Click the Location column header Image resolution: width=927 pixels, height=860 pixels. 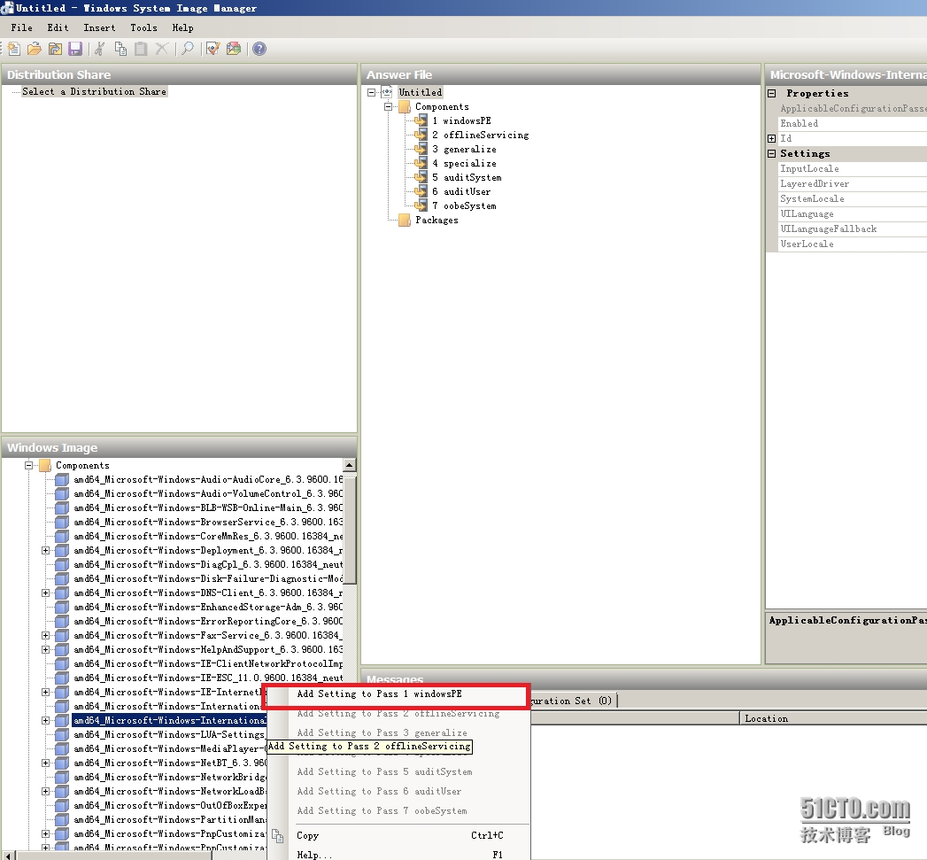pyautogui.click(x=833, y=718)
